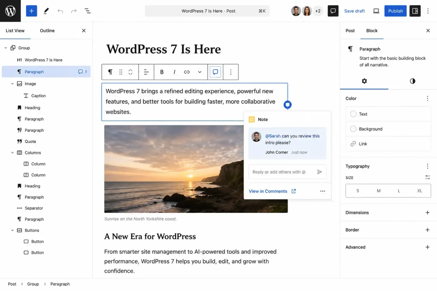Expand the Border panel plus
The width and height of the screenshot is (437, 291).
[427, 230]
